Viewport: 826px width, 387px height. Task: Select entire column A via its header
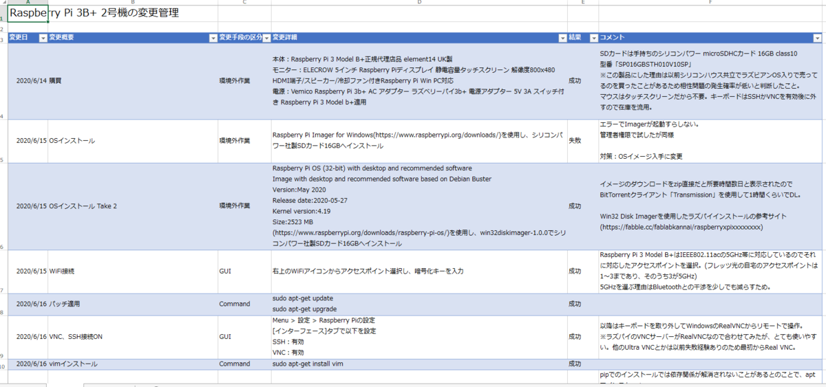coord(28,3)
